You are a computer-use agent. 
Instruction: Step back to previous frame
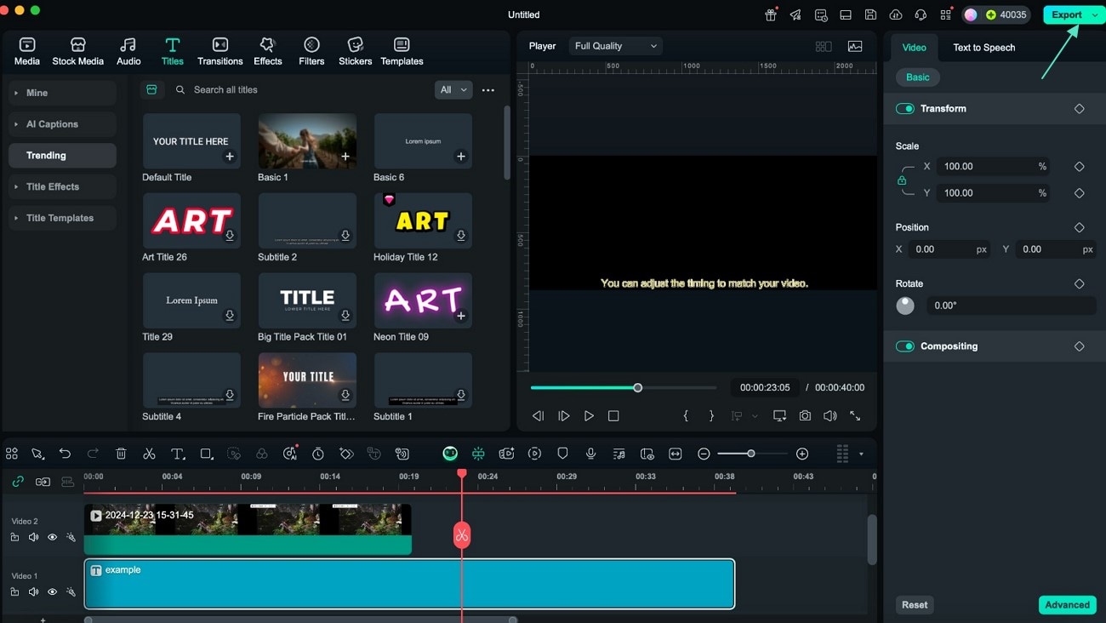click(x=538, y=416)
